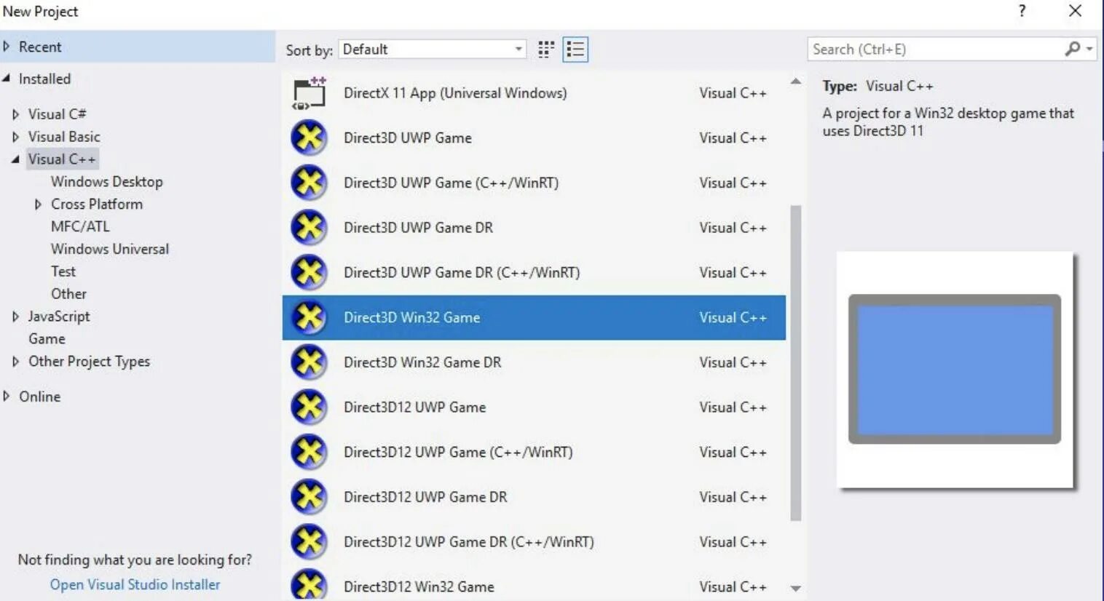Select the Game category

47,339
